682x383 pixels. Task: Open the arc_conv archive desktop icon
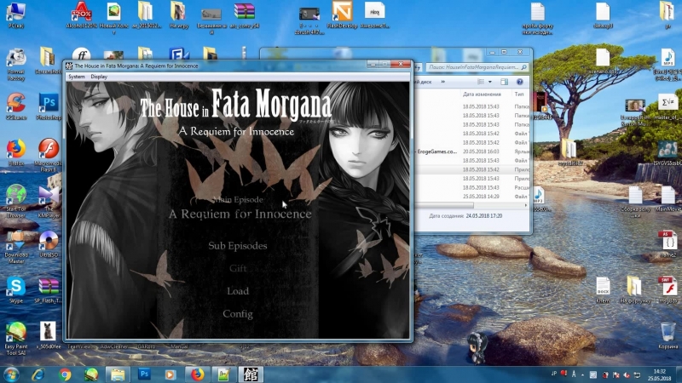pos(244,15)
